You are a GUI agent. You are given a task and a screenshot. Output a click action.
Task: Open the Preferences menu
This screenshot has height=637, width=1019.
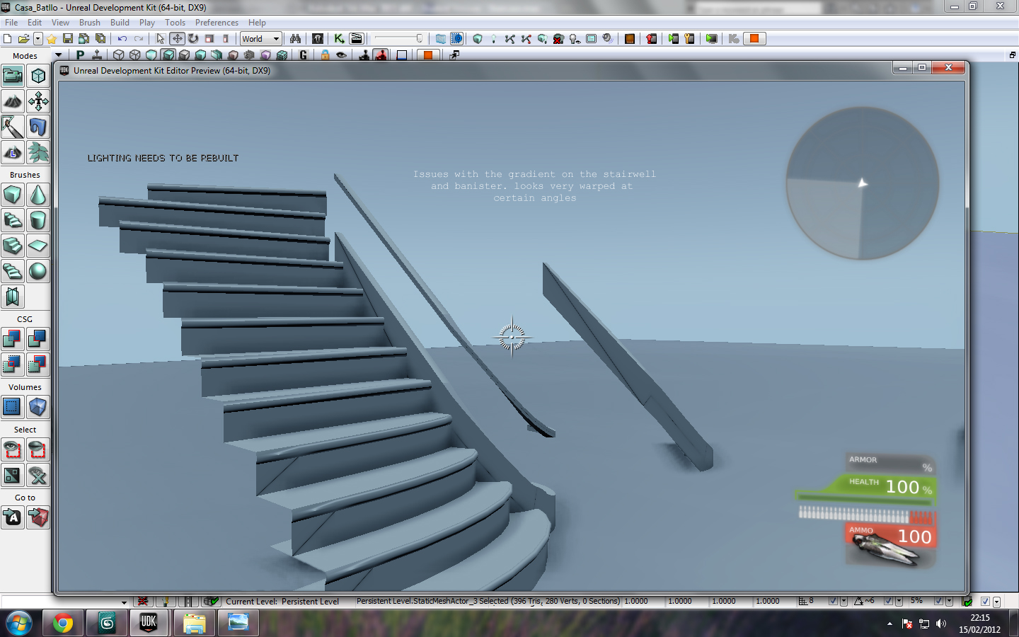(217, 22)
